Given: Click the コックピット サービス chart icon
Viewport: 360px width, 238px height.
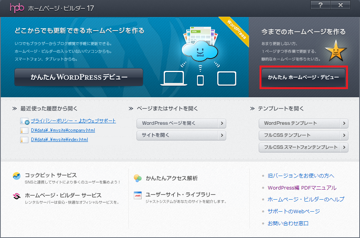Looking at the screenshot, I should (x=17, y=176).
